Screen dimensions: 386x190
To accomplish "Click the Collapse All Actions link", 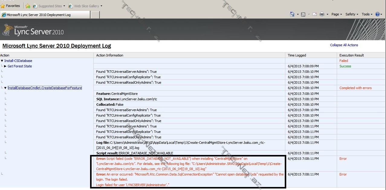I will pyautogui.click(x=344, y=45).
